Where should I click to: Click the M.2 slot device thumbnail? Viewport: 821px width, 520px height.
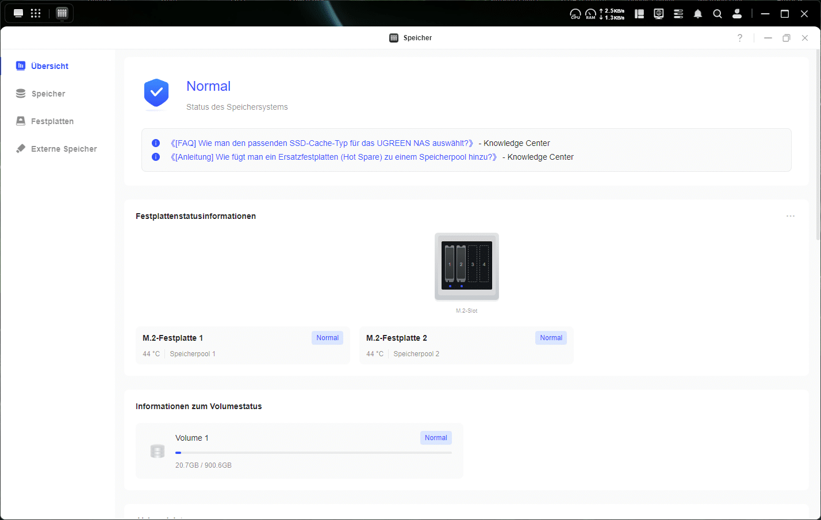pyautogui.click(x=466, y=266)
